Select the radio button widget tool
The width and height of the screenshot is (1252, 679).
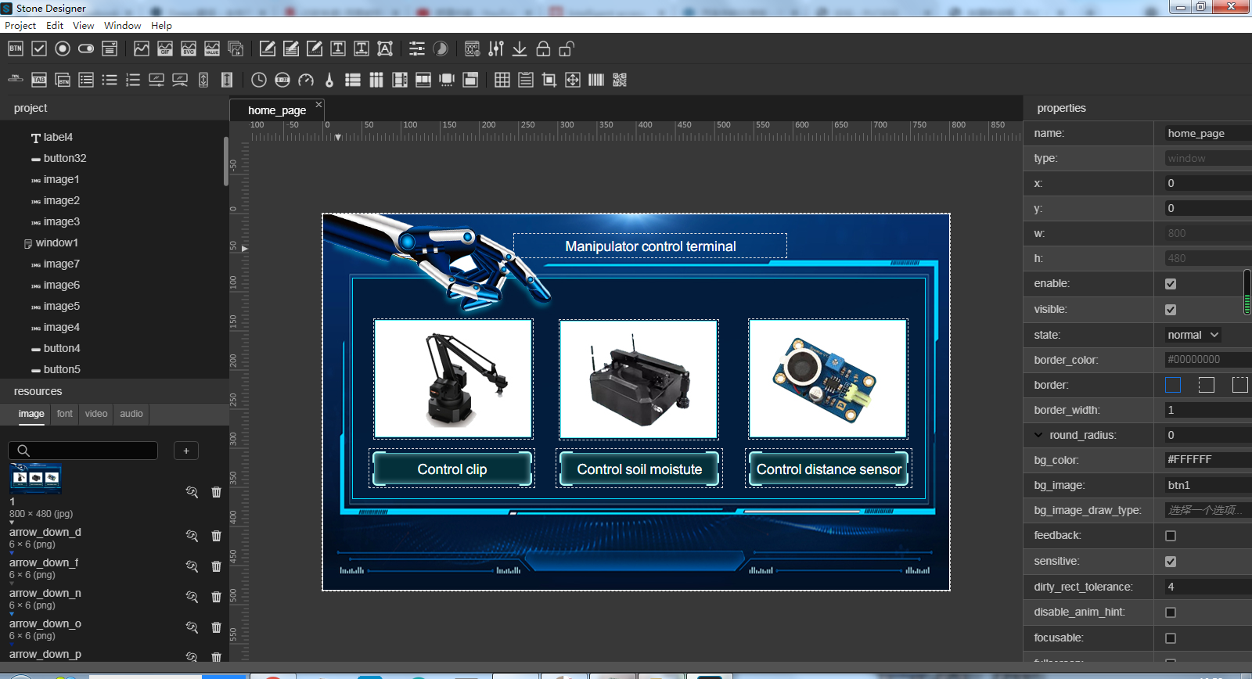pos(63,48)
